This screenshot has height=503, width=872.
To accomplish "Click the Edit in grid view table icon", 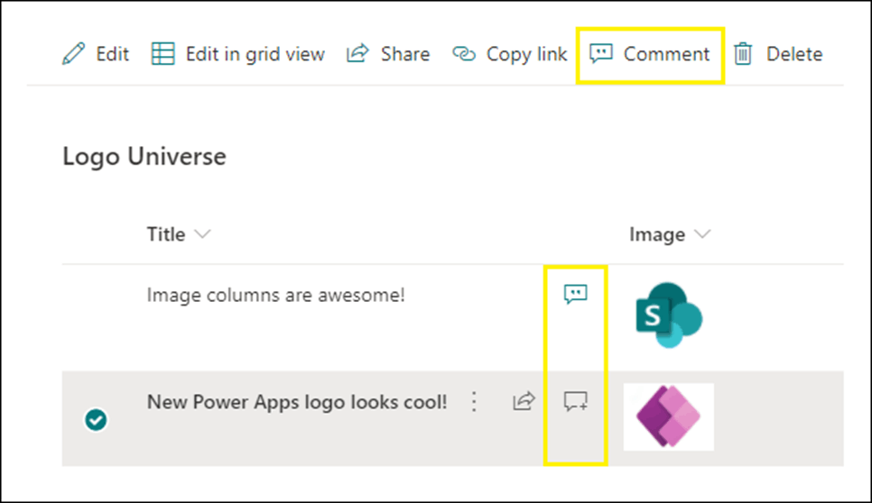I will (x=163, y=54).
